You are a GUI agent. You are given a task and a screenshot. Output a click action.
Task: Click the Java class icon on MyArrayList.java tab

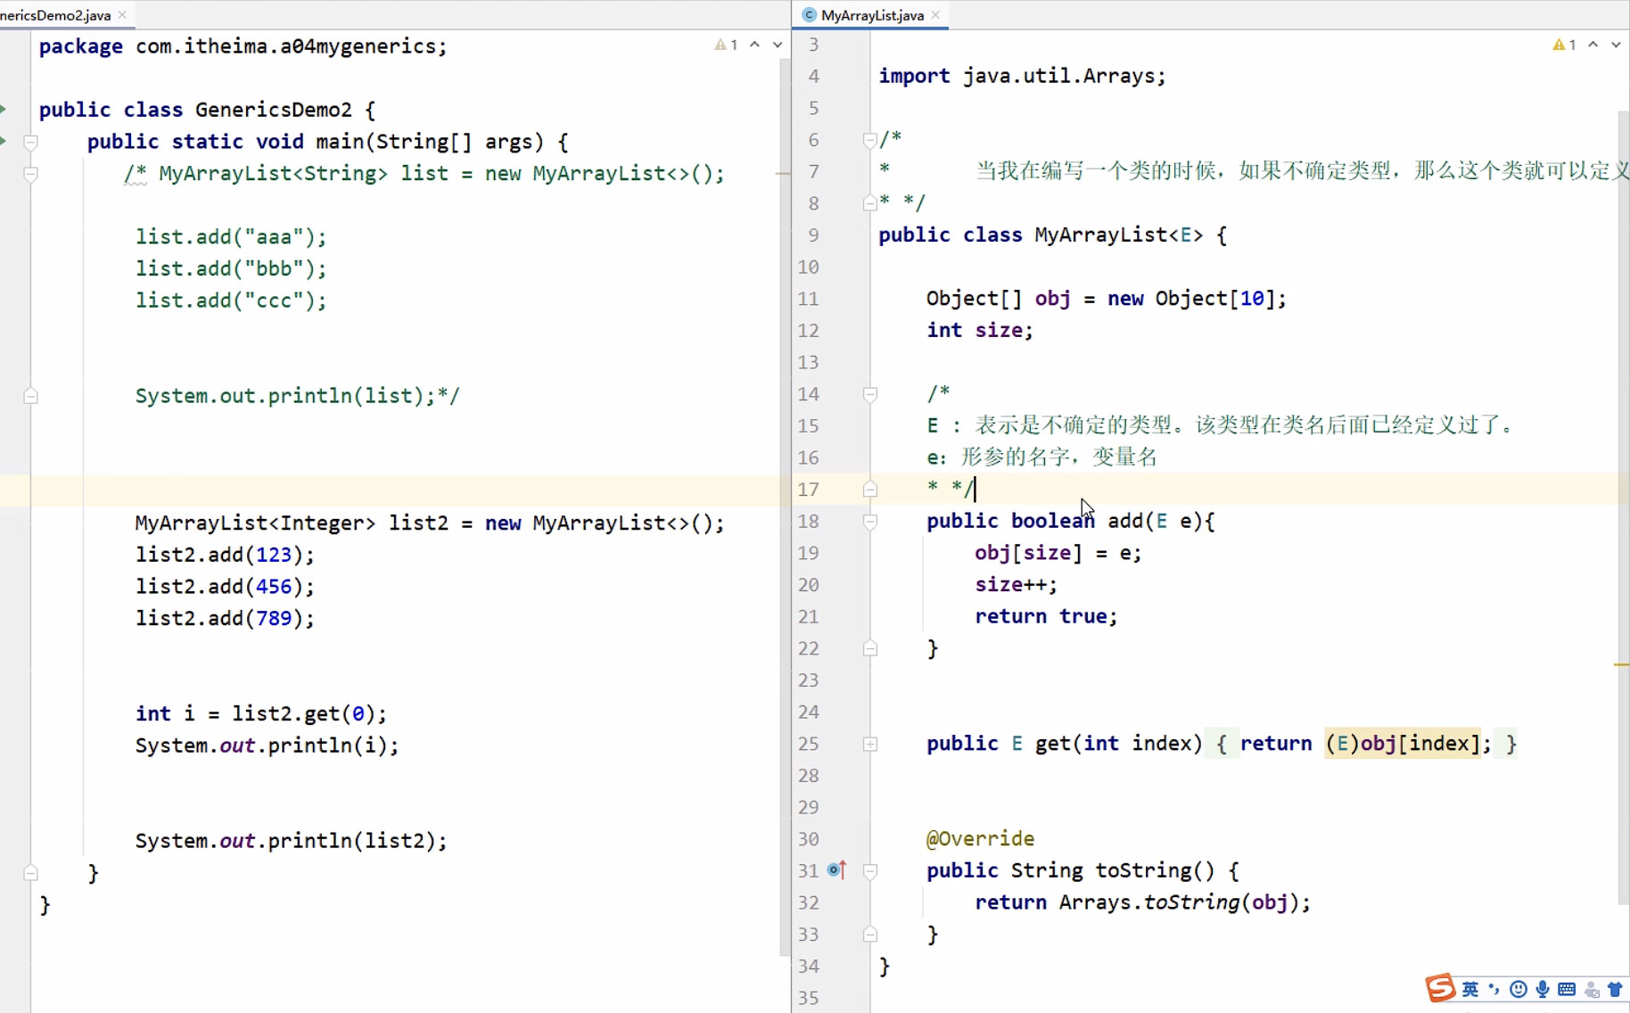pos(809,15)
